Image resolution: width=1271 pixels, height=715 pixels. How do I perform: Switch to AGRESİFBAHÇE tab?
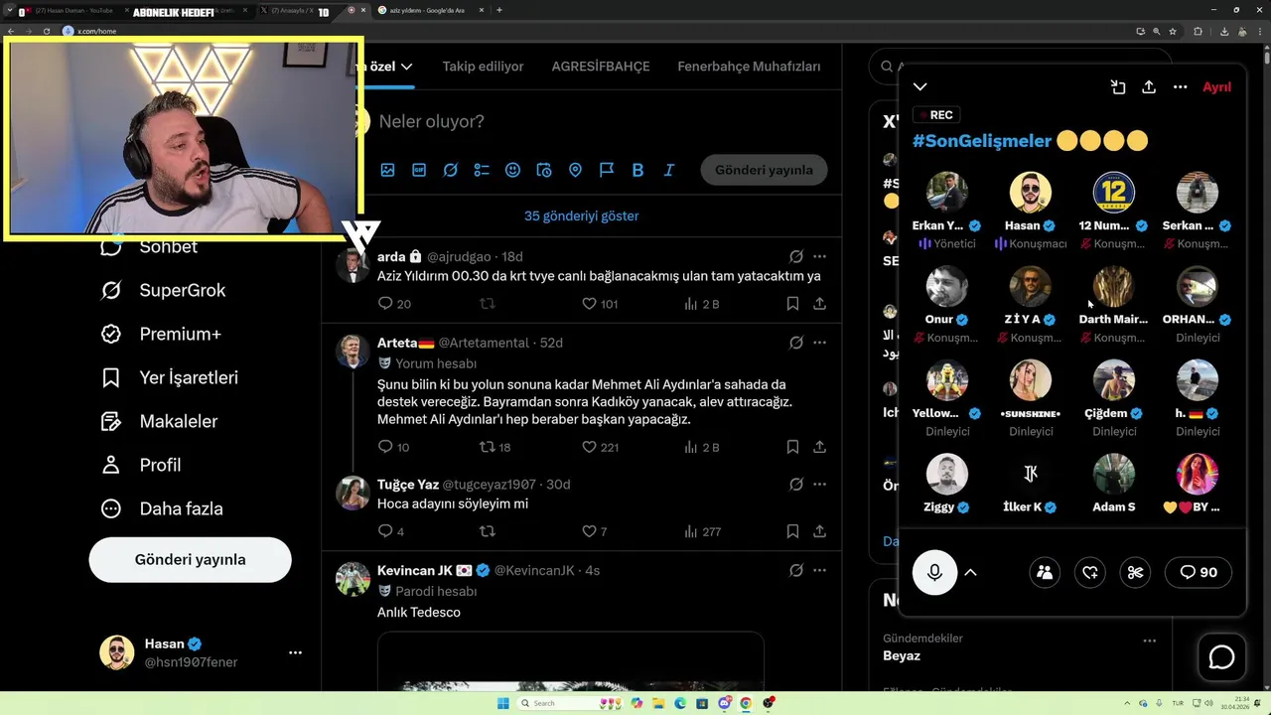(x=601, y=67)
